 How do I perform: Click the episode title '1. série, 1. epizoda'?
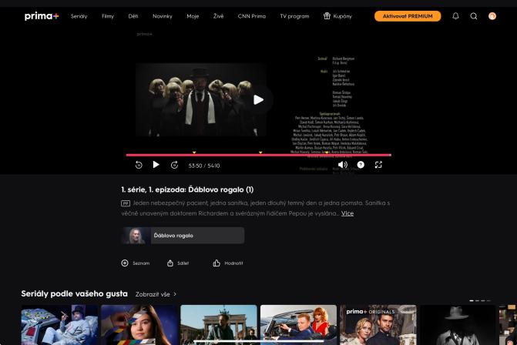187,189
